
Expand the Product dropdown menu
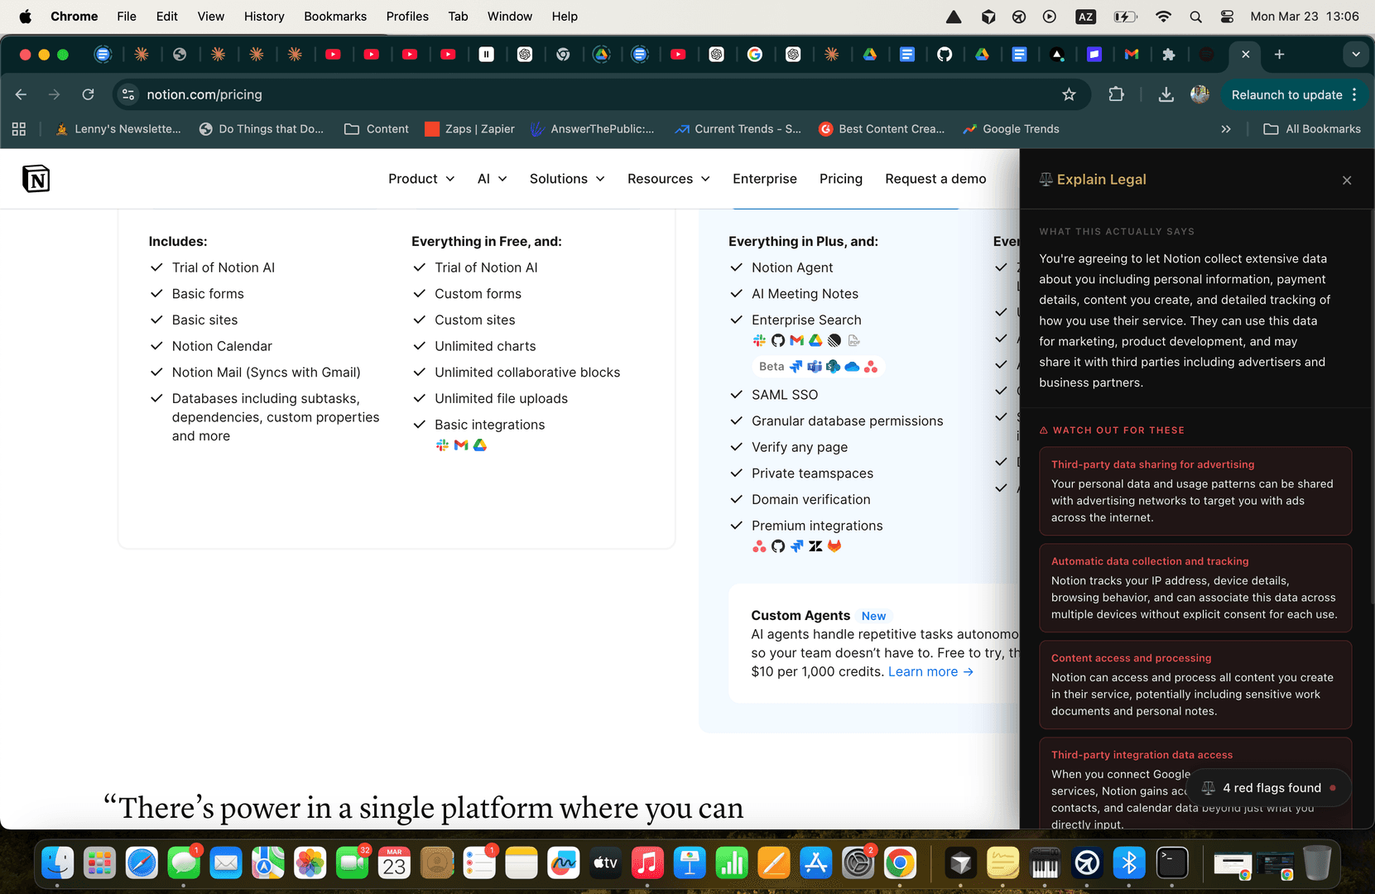(x=421, y=179)
